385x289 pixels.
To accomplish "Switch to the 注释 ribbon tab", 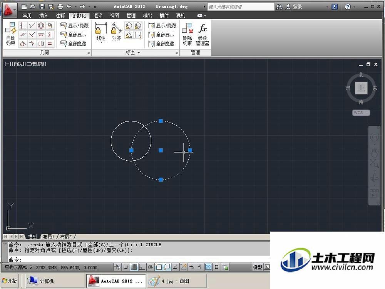I will tap(60, 16).
